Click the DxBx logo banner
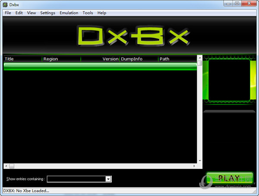 point(133,36)
